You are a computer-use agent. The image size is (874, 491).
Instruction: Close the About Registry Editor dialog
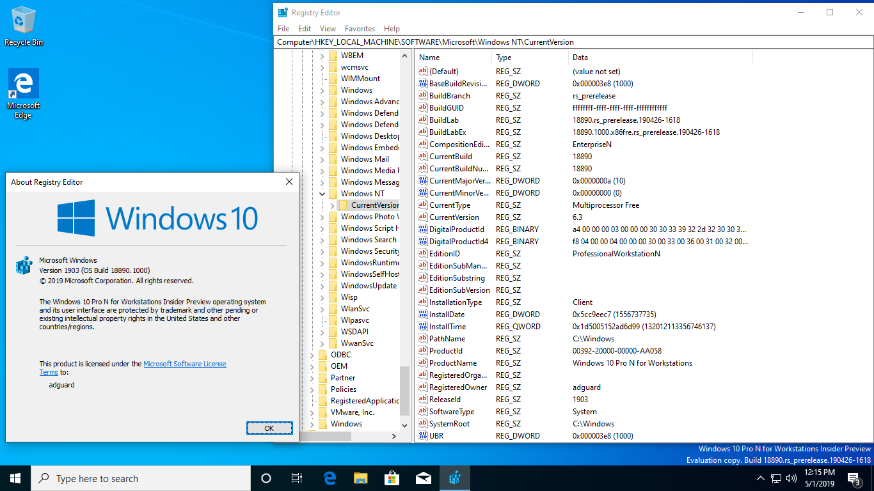(x=289, y=182)
